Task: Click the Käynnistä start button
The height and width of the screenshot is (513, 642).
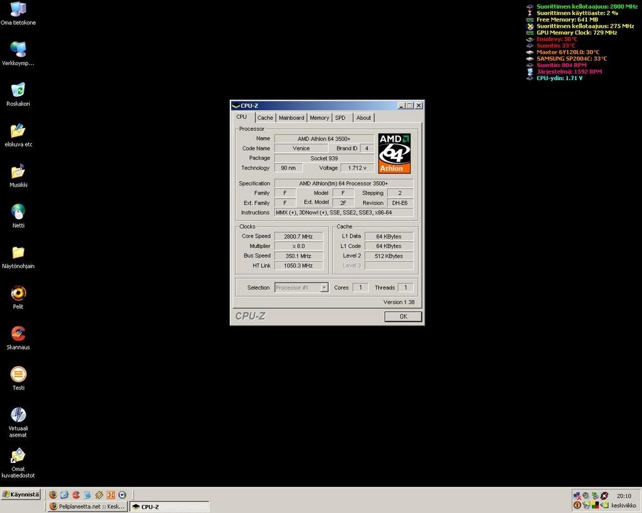Action: click(x=21, y=494)
